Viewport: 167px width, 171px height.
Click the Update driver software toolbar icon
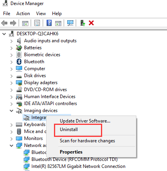click(x=83, y=23)
